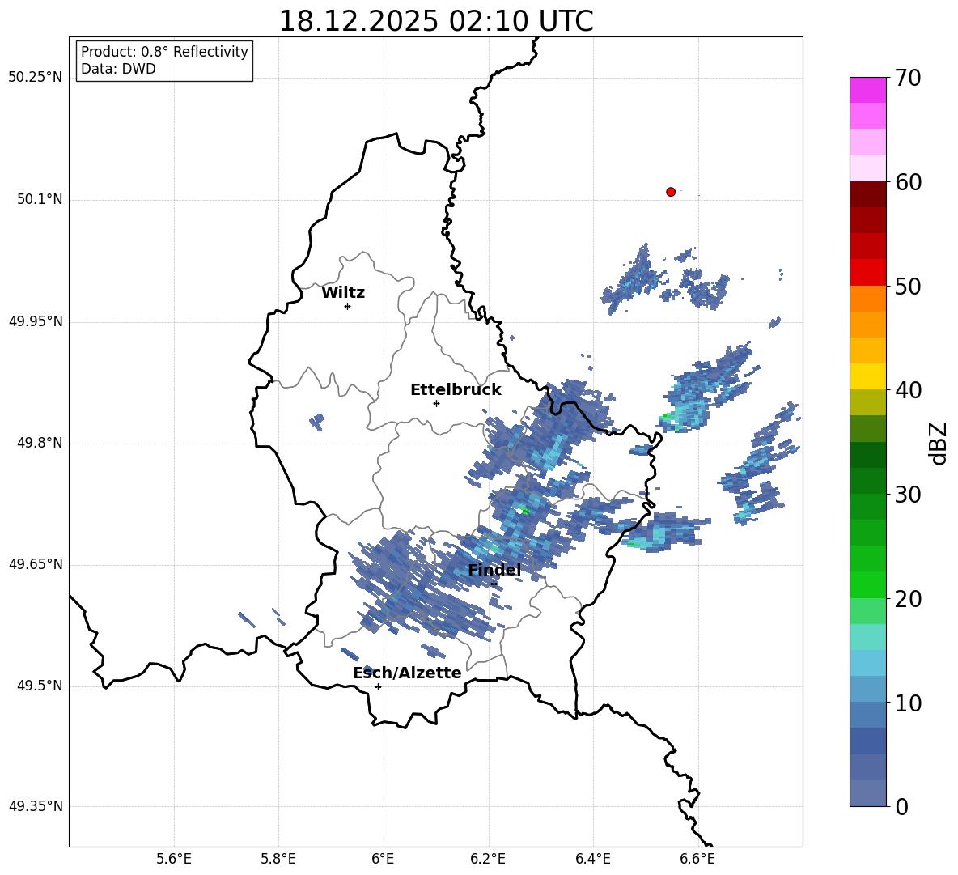Viewport: 958px width, 875px height.
Task: Click the magenta top colorbar segment
Action: click(867, 91)
